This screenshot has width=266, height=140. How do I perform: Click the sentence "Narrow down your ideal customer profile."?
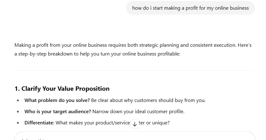[x=138, y=112]
